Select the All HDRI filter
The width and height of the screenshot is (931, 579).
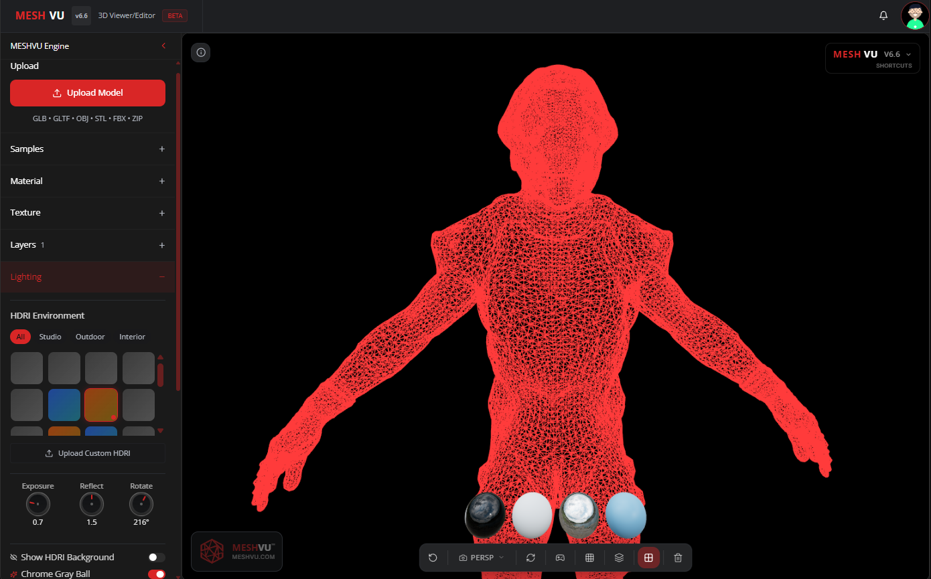[21, 337]
